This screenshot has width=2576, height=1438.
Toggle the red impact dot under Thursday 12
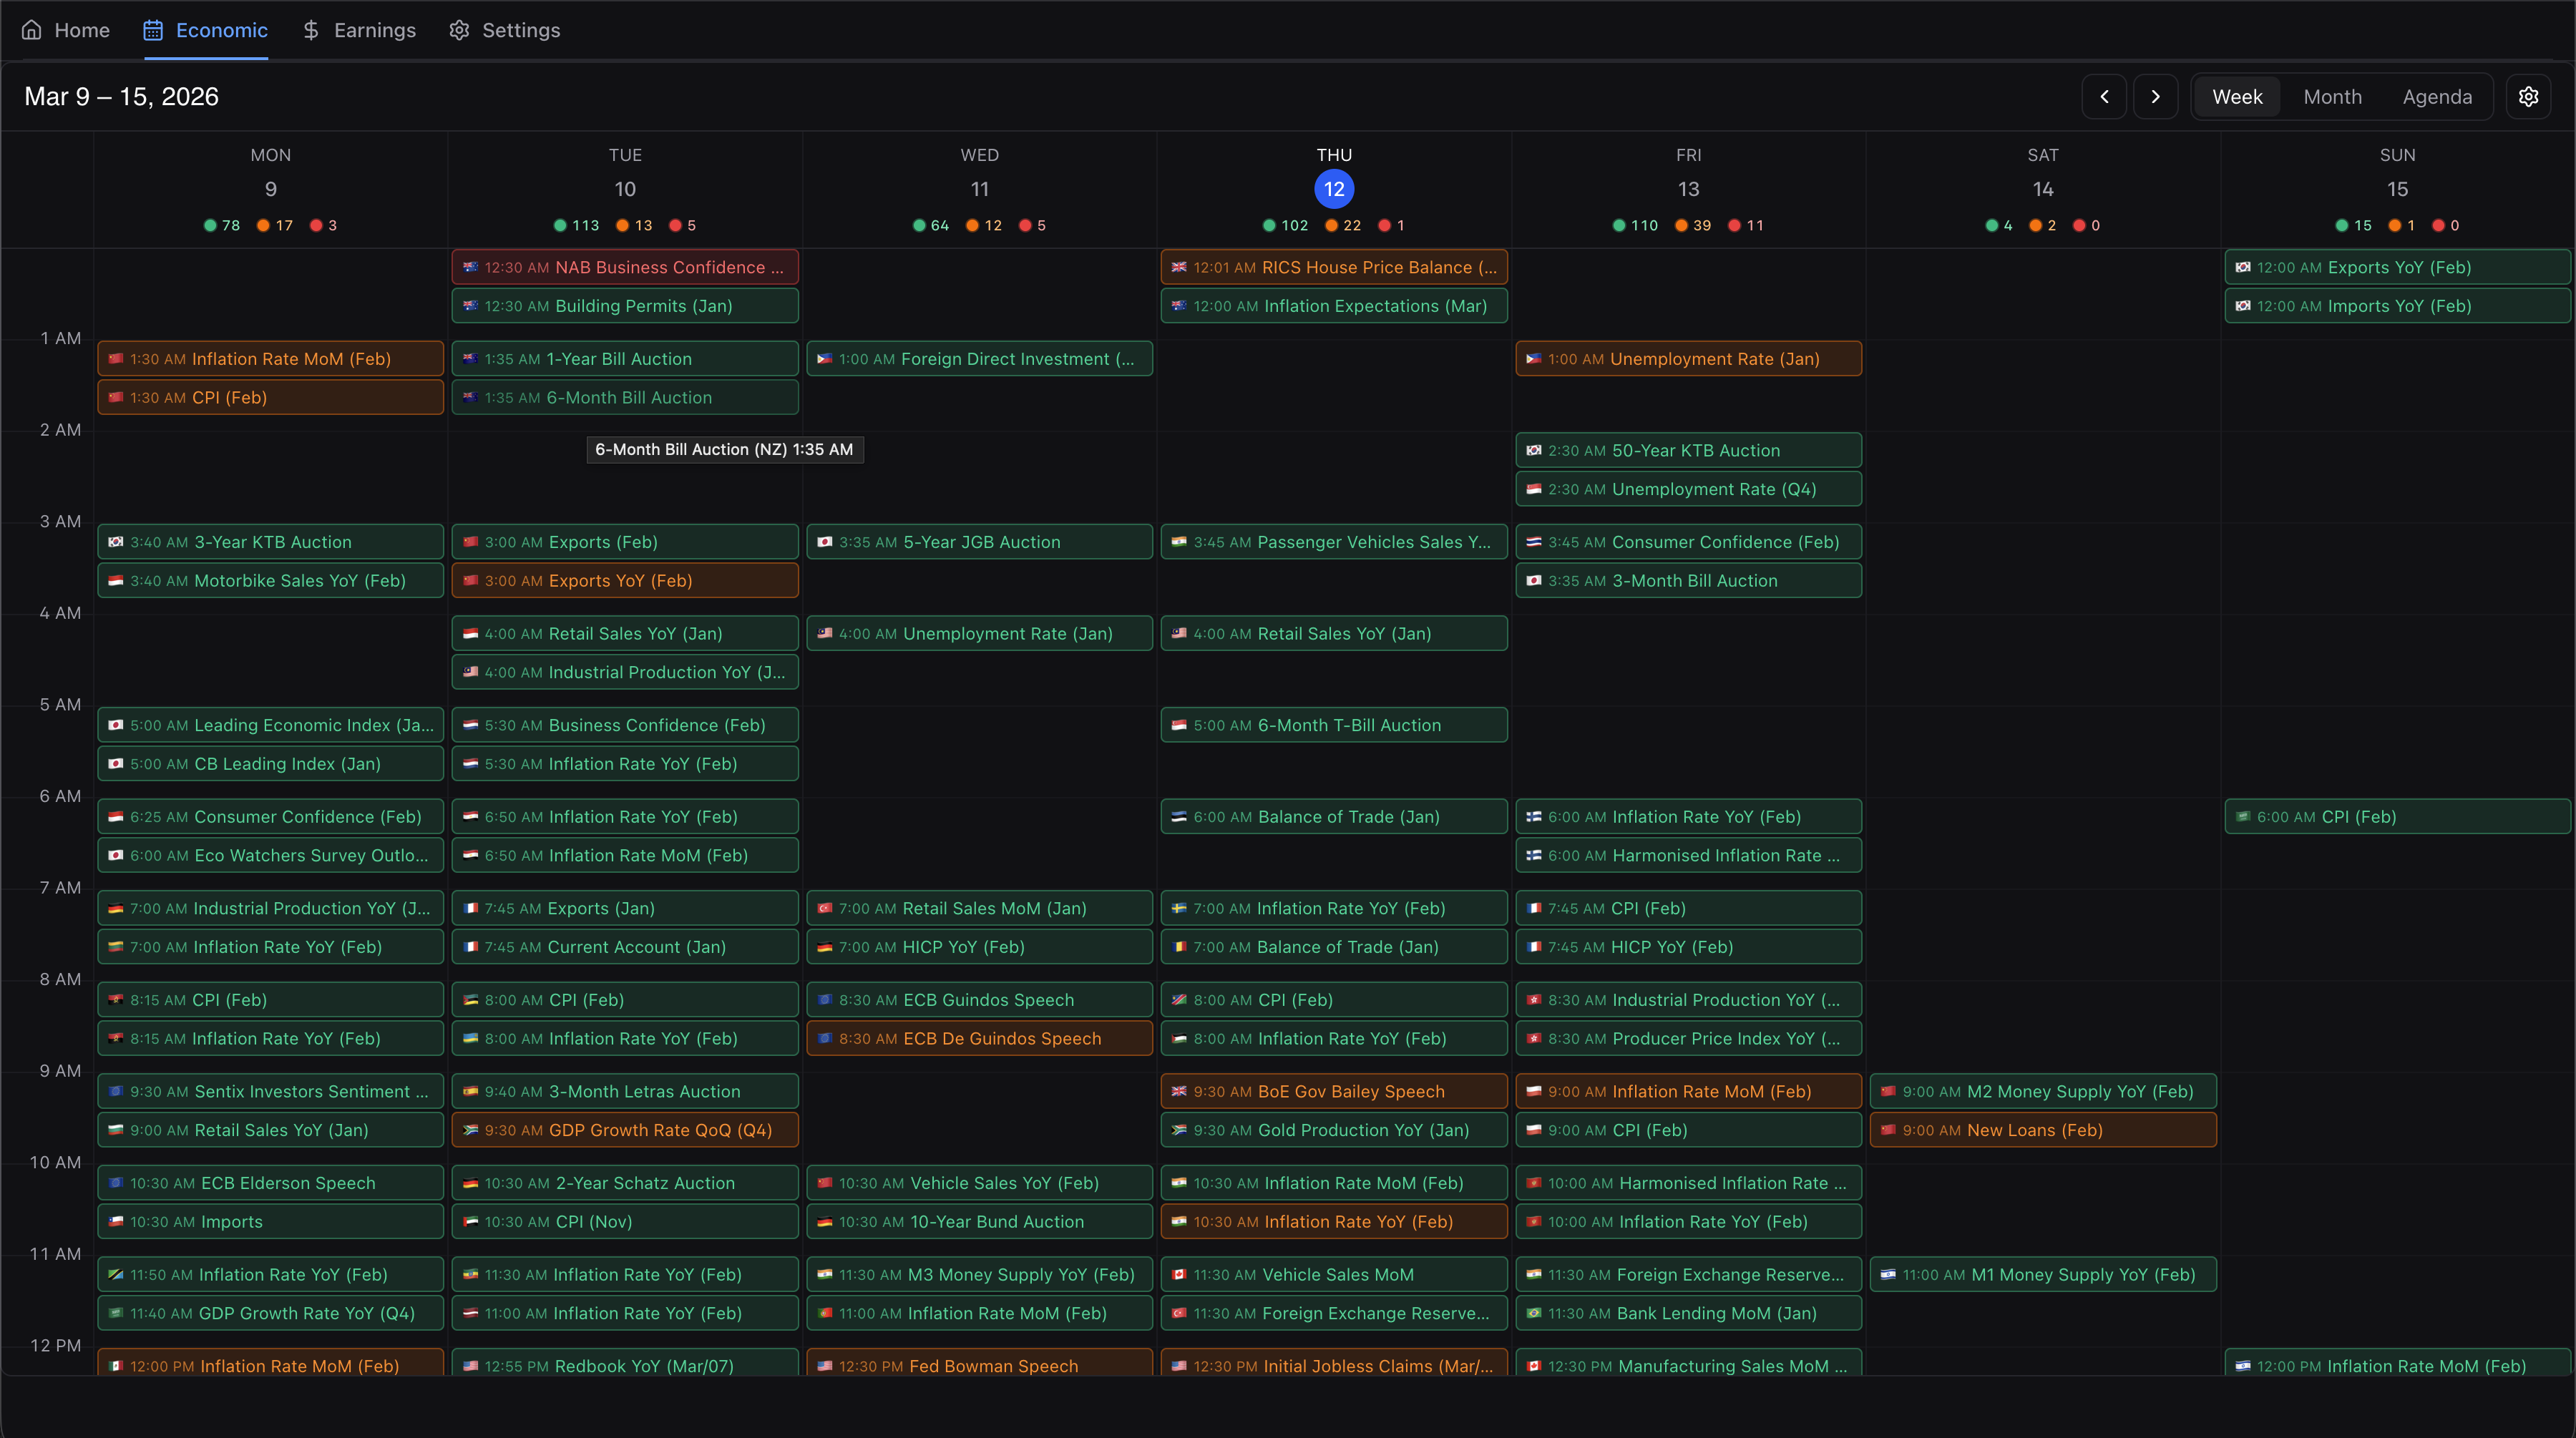pos(1384,225)
